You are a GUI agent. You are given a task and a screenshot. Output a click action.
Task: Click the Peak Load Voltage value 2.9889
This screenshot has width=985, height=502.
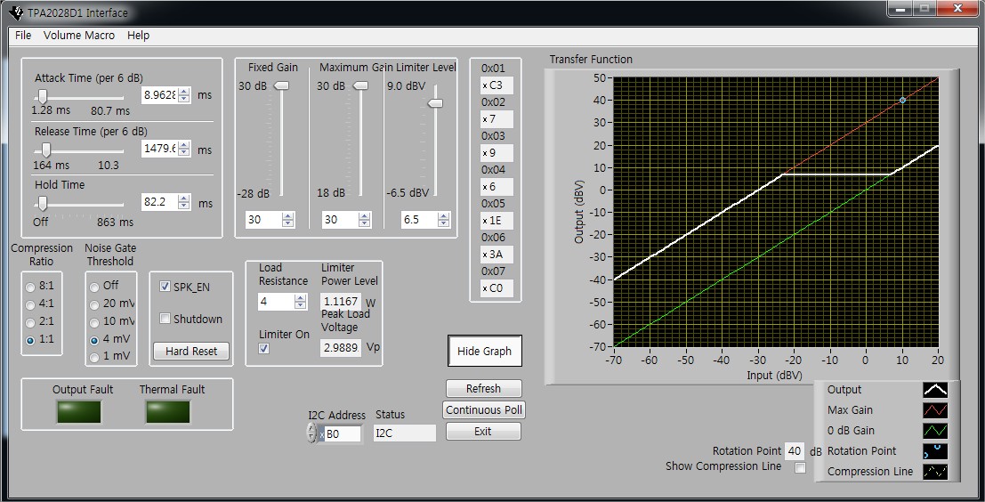click(341, 347)
